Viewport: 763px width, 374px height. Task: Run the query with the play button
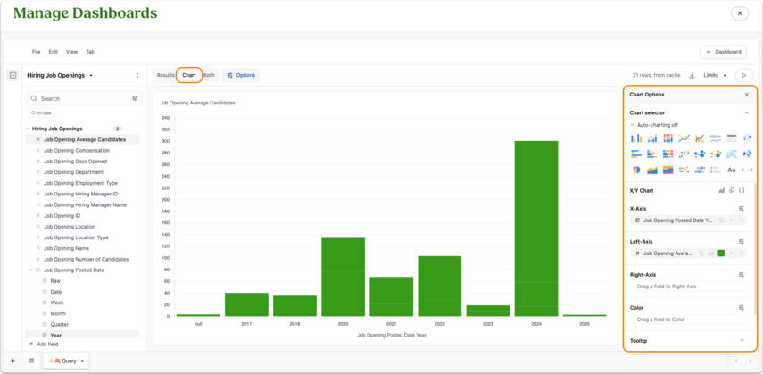pos(743,76)
